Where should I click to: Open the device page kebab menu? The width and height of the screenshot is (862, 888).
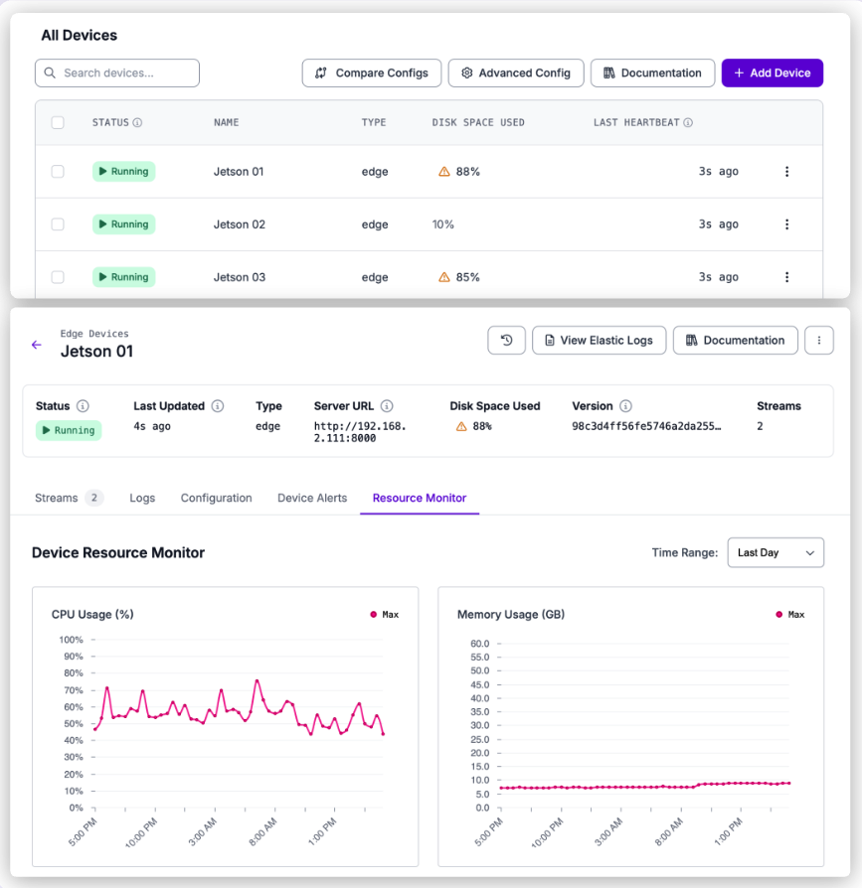[818, 340]
